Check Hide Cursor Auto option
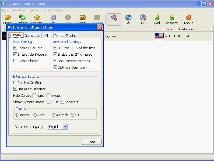This screenshot has height=161, width=214. [x=34, y=95]
